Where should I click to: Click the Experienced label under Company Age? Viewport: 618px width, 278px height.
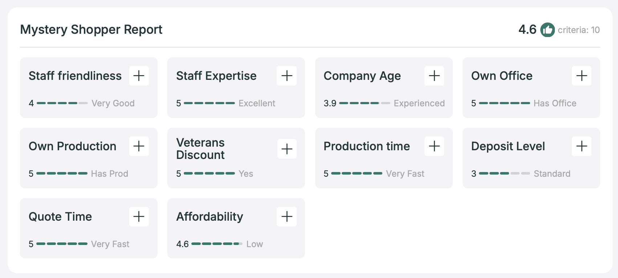[x=419, y=103]
